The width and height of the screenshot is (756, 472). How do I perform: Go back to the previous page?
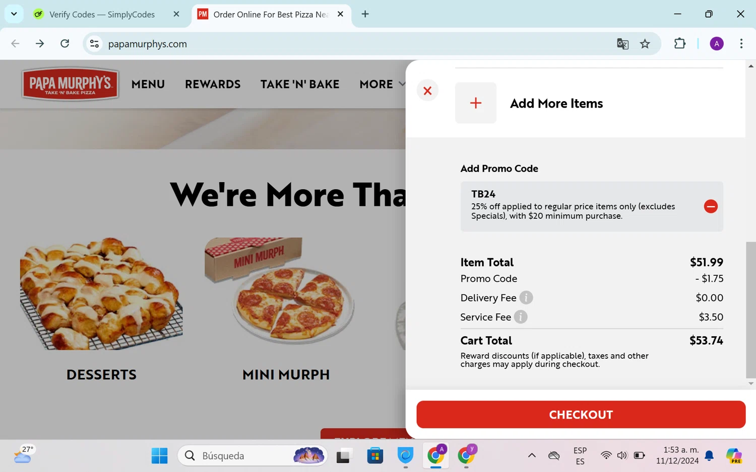click(x=15, y=44)
